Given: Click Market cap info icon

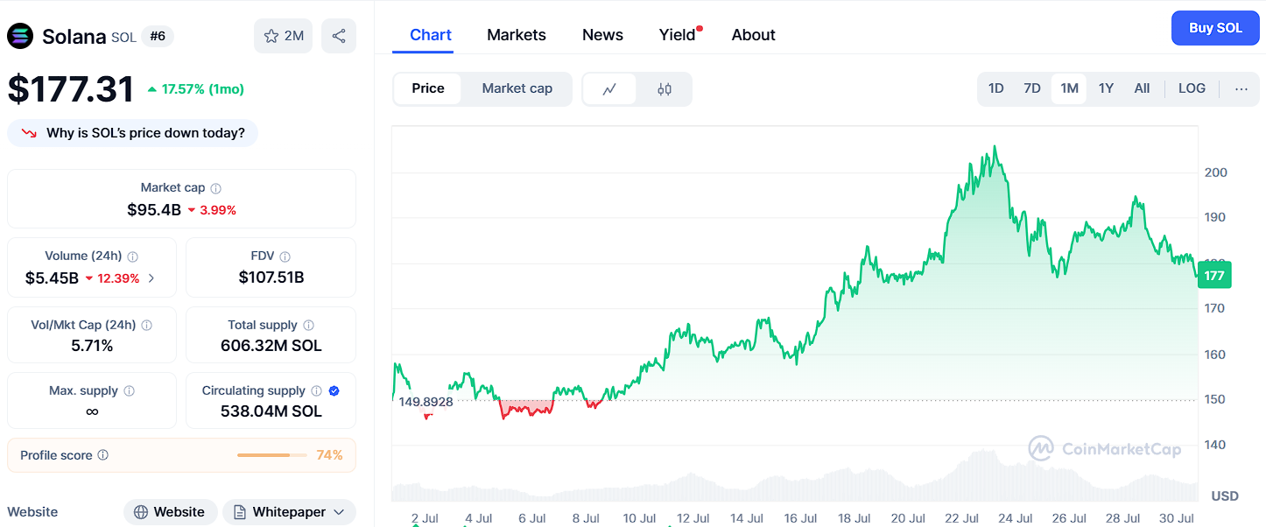Looking at the screenshot, I should coord(216,188).
